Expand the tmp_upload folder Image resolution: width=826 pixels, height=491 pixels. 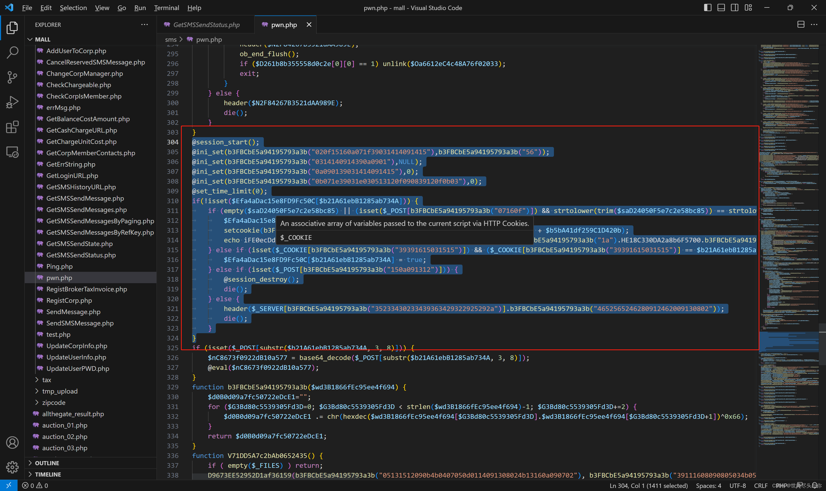[x=60, y=391]
